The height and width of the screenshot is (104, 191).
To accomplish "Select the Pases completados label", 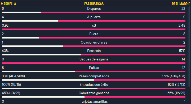I will (x=94, y=76).
